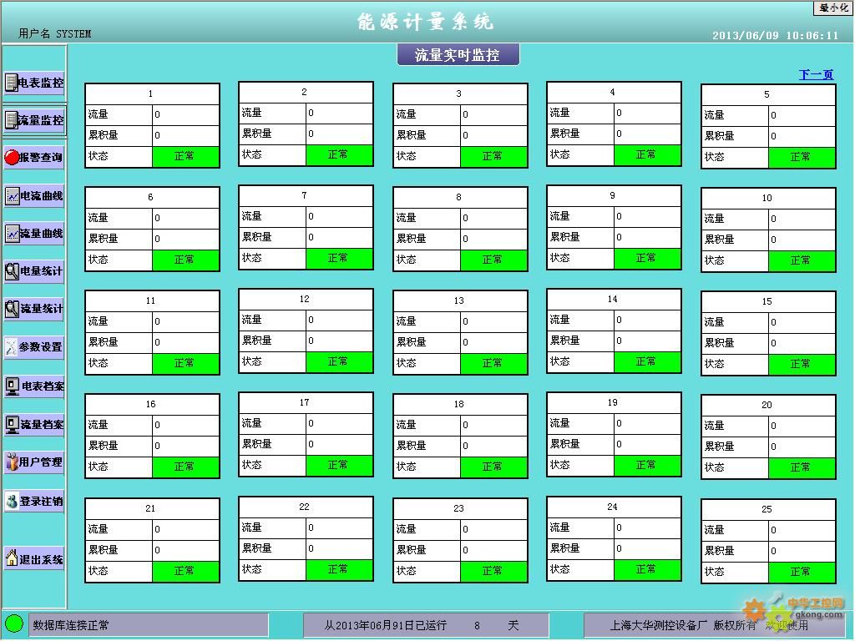Click green 正常 status of meter 1
The width and height of the screenshot is (855, 641).
point(185,156)
